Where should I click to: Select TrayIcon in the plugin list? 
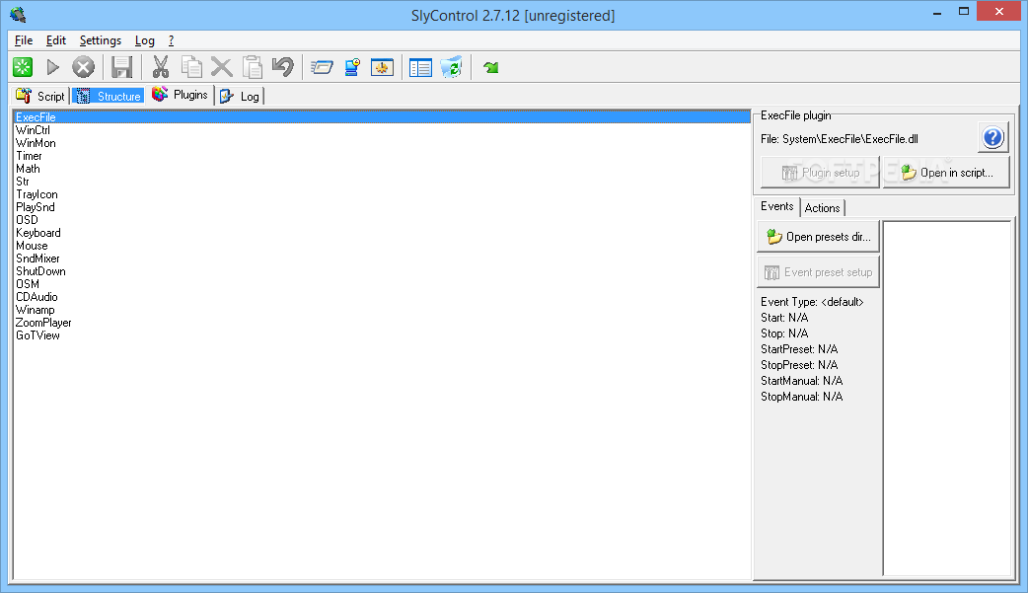point(382,194)
